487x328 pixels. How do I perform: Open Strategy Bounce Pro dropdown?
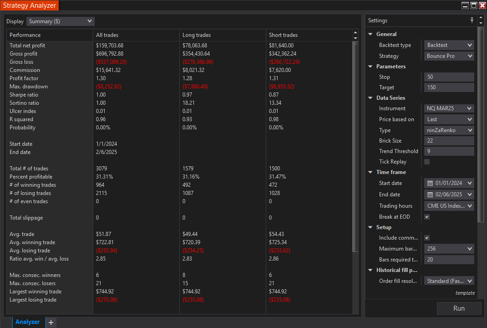pos(449,56)
